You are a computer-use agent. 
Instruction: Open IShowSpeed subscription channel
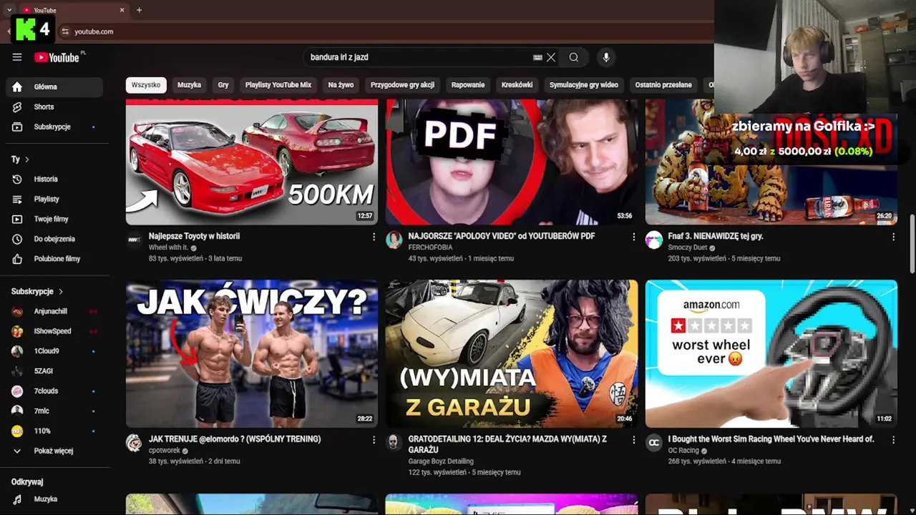[54, 331]
